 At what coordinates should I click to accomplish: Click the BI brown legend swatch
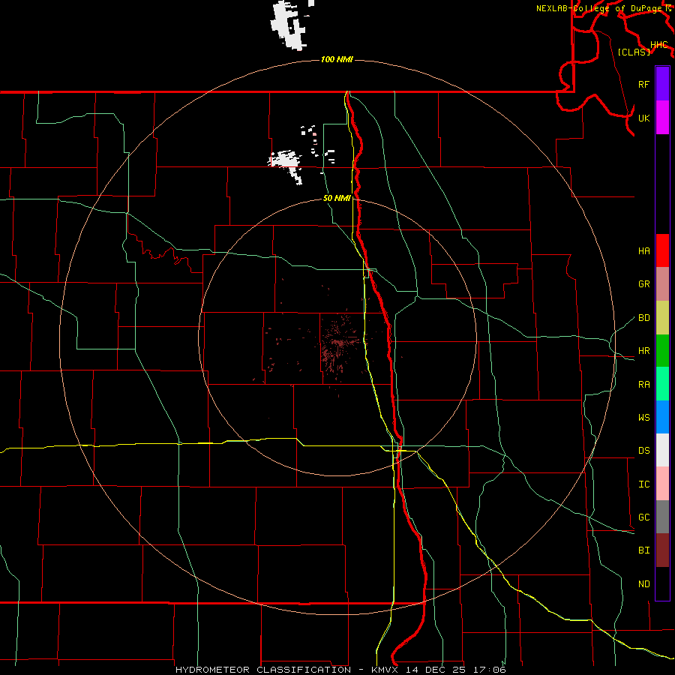[x=662, y=550]
